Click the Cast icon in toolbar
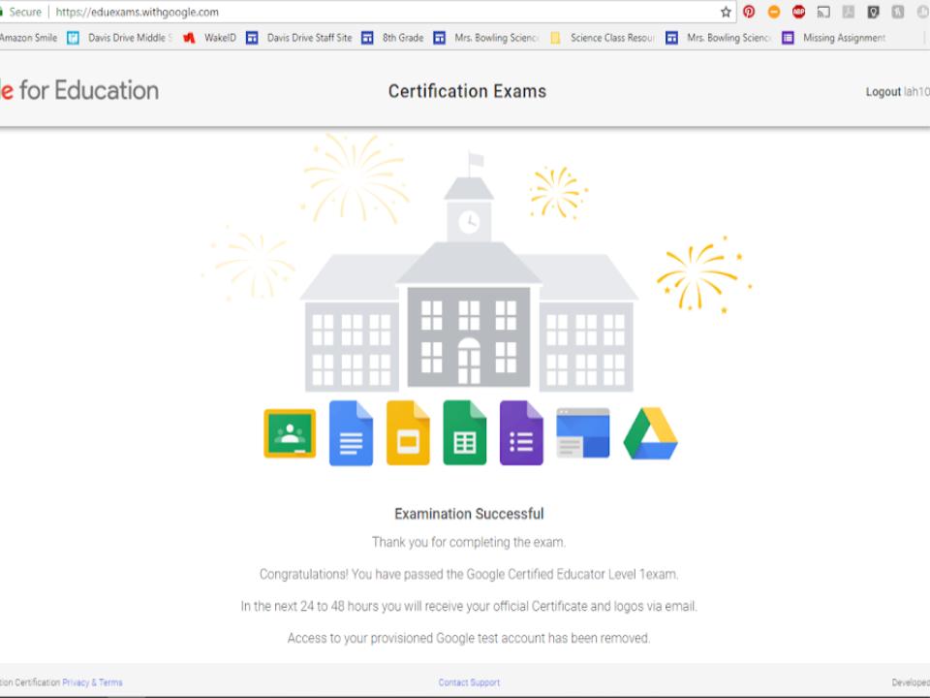 pos(823,12)
